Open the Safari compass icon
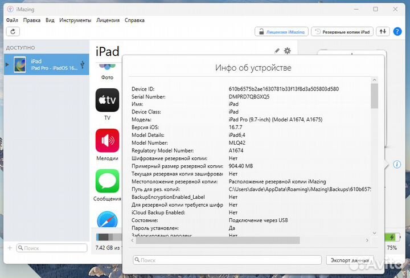This screenshot has height=278, width=410. coord(107,219)
